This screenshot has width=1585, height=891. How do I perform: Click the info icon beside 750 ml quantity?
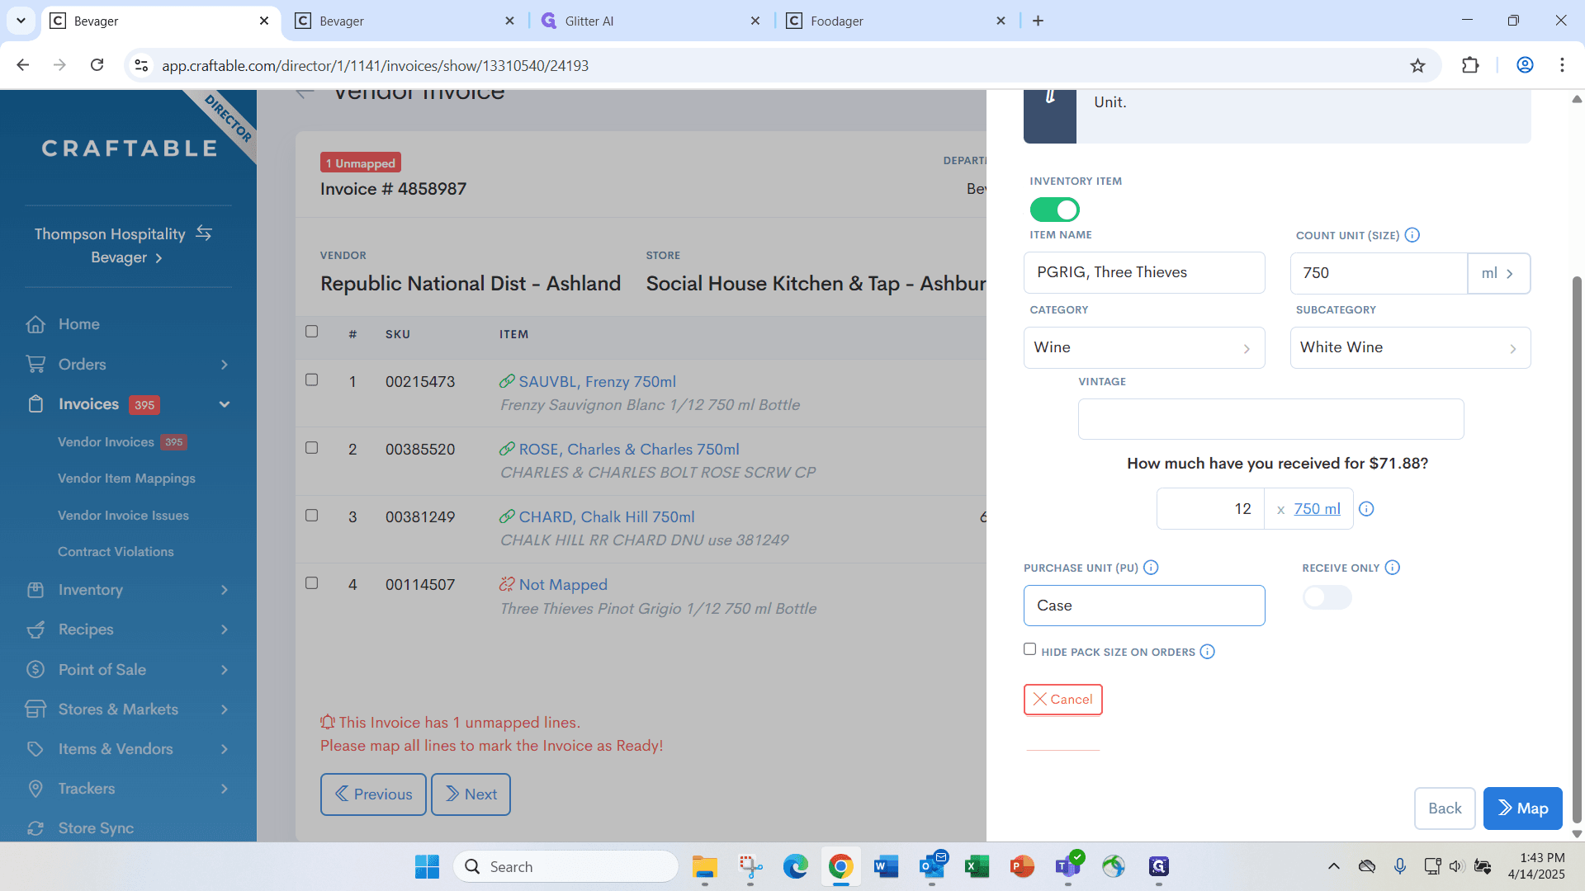pos(1366,509)
